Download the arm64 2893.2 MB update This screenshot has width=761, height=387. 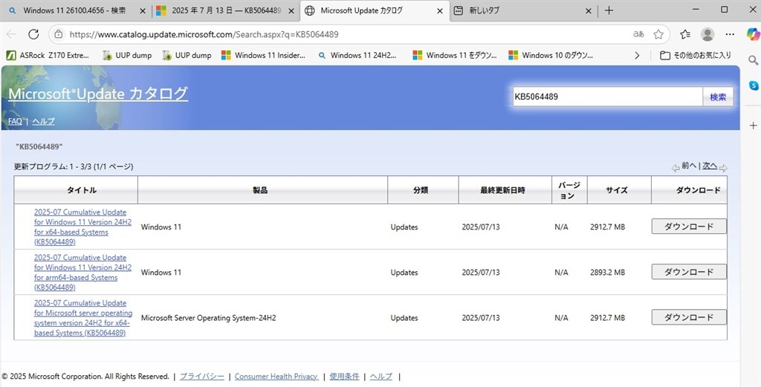(x=689, y=272)
